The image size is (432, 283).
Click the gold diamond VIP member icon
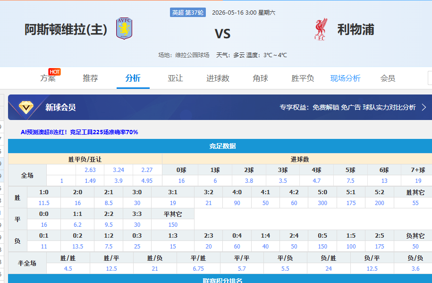(x=26, y=107)
